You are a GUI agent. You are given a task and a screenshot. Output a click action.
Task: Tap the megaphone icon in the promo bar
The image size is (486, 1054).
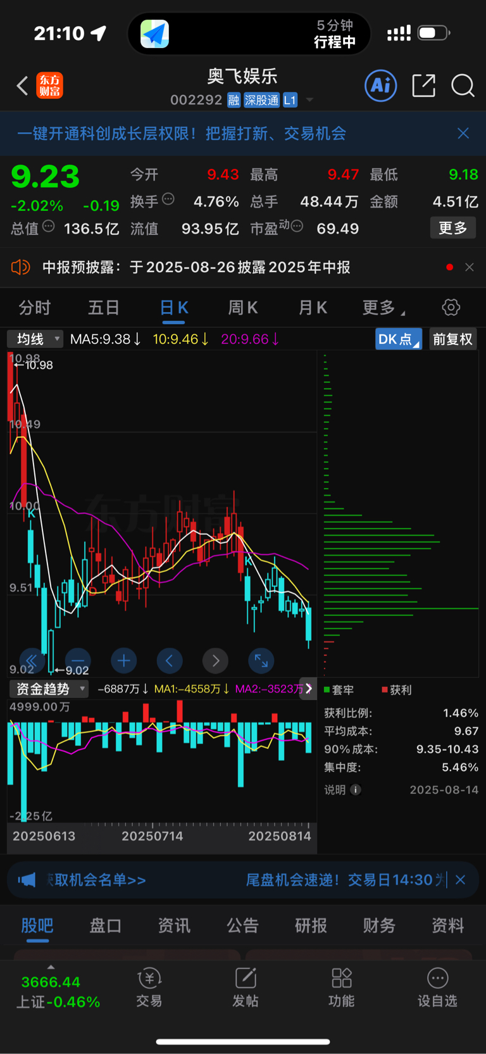pyautogui.click(x=27, y=880)
